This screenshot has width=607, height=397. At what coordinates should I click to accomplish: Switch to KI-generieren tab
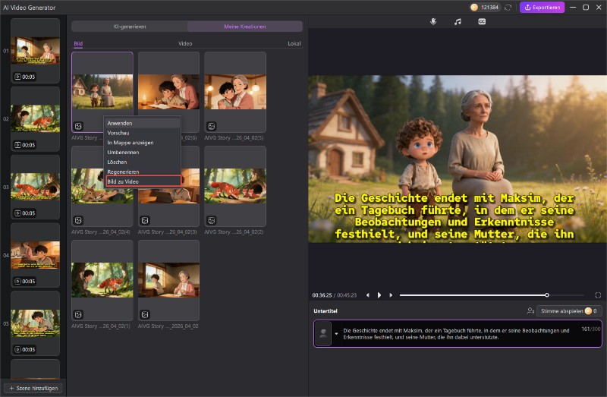pos(130,27)
